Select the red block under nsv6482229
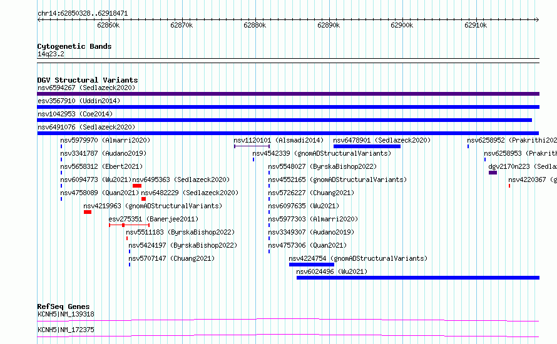This screenshot has width=557, height=344. tap(143, 199)
